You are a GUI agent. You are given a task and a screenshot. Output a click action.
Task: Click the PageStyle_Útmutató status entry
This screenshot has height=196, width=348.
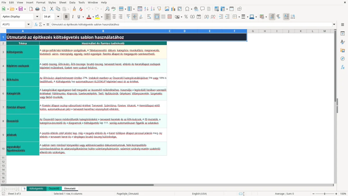click(128, 194)
